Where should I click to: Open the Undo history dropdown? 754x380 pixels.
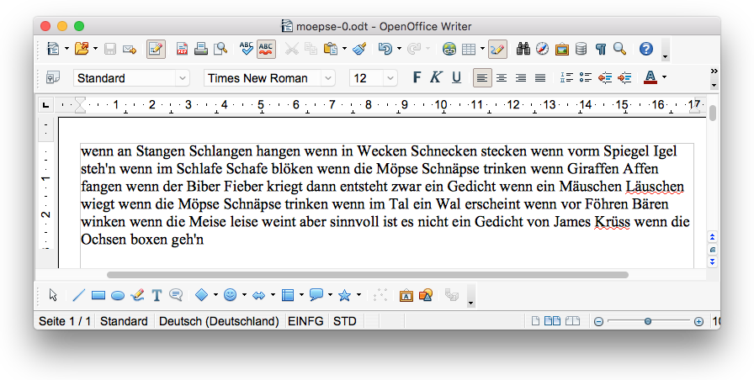399,49
